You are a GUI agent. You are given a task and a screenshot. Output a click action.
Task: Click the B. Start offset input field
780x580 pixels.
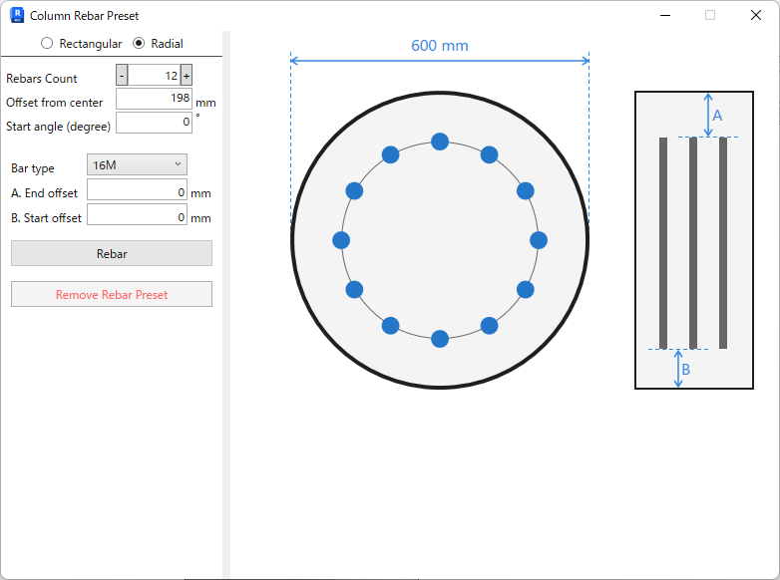click(x=137, y=214)
